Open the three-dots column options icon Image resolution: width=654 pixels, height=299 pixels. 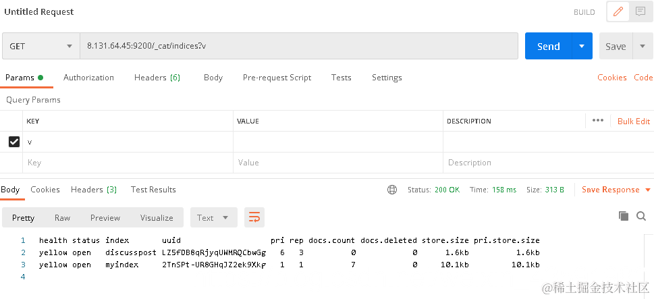pyautogui.click(x=598, y=121)
